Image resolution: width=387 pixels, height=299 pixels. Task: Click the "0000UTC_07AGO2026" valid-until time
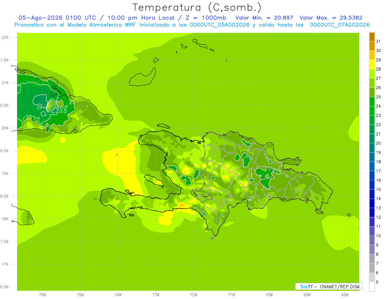tap(340, 25)
